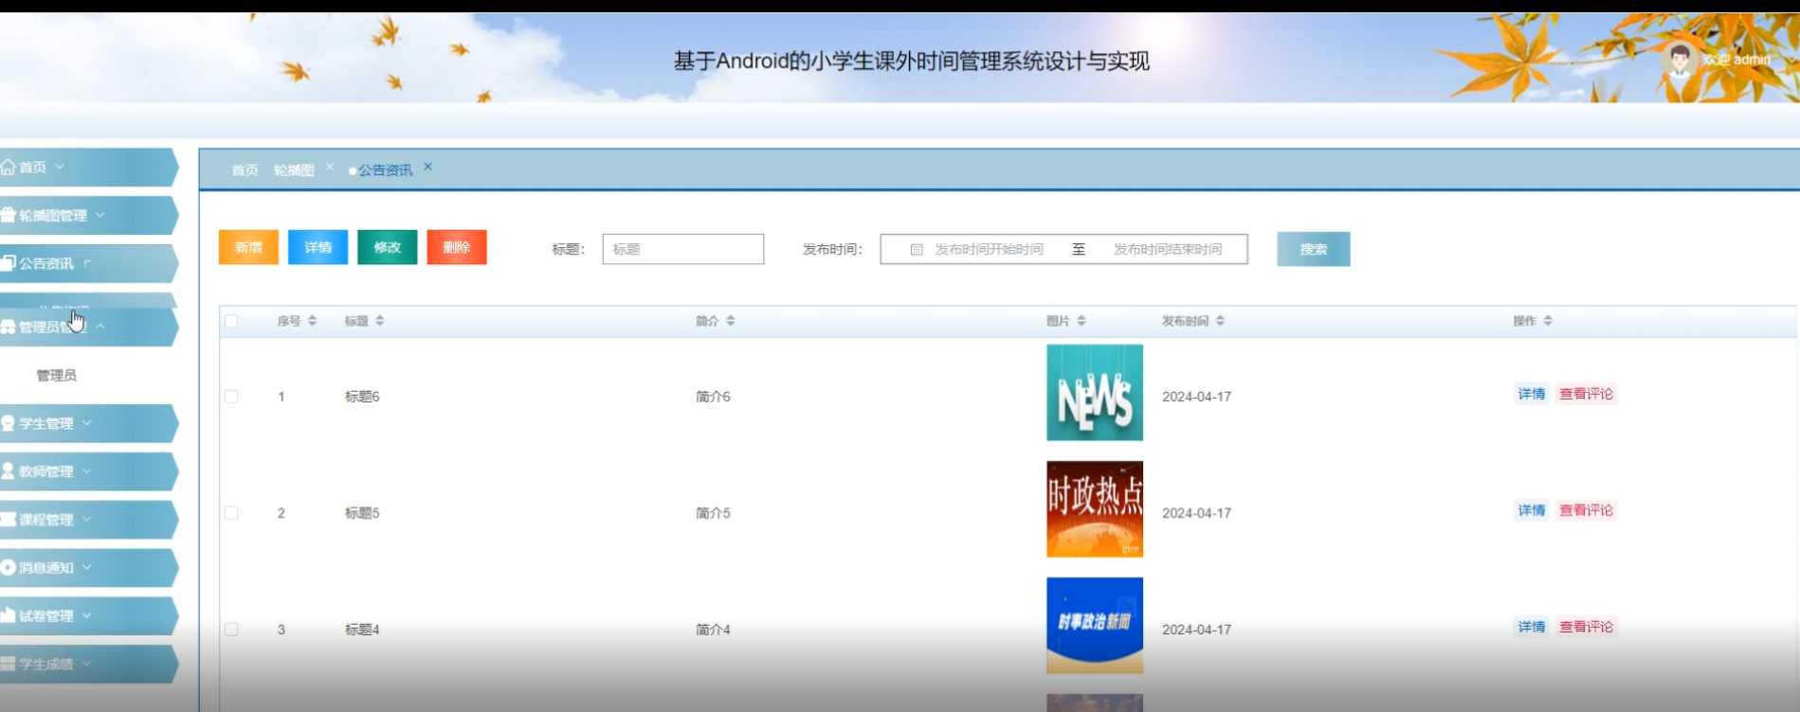
Task: Click the admin user avatar icon
Action: click(x=1679, y=60)
